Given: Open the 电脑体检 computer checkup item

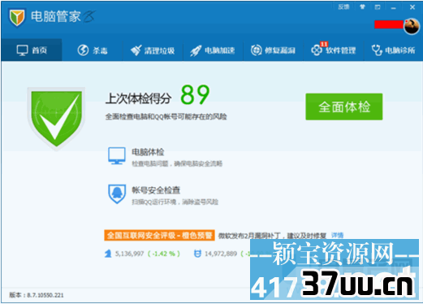Looking at the screenshot, I should pyautogui.click(x=165, y=156).
